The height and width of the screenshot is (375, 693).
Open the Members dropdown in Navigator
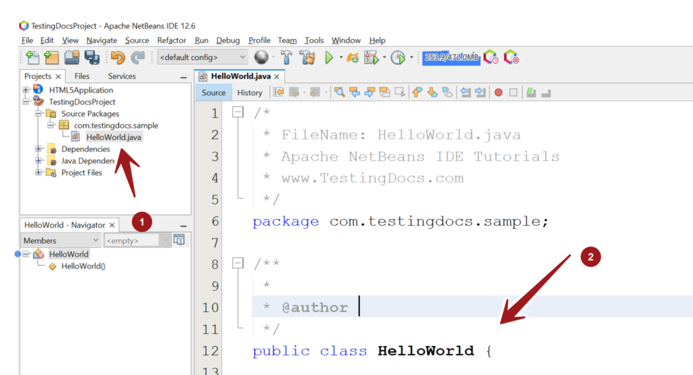61,241
